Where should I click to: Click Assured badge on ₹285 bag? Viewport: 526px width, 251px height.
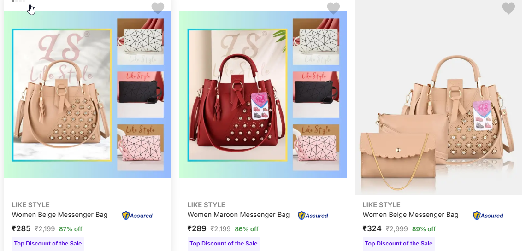[137, 216]
